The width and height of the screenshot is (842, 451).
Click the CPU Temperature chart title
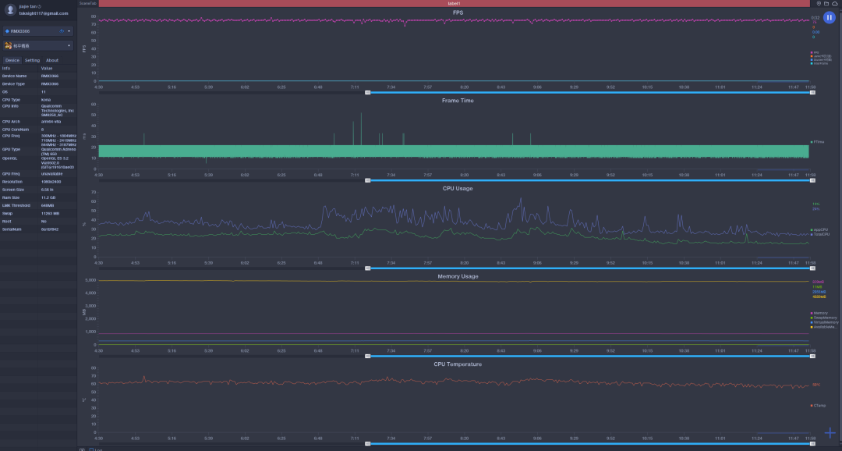point(458,364)
